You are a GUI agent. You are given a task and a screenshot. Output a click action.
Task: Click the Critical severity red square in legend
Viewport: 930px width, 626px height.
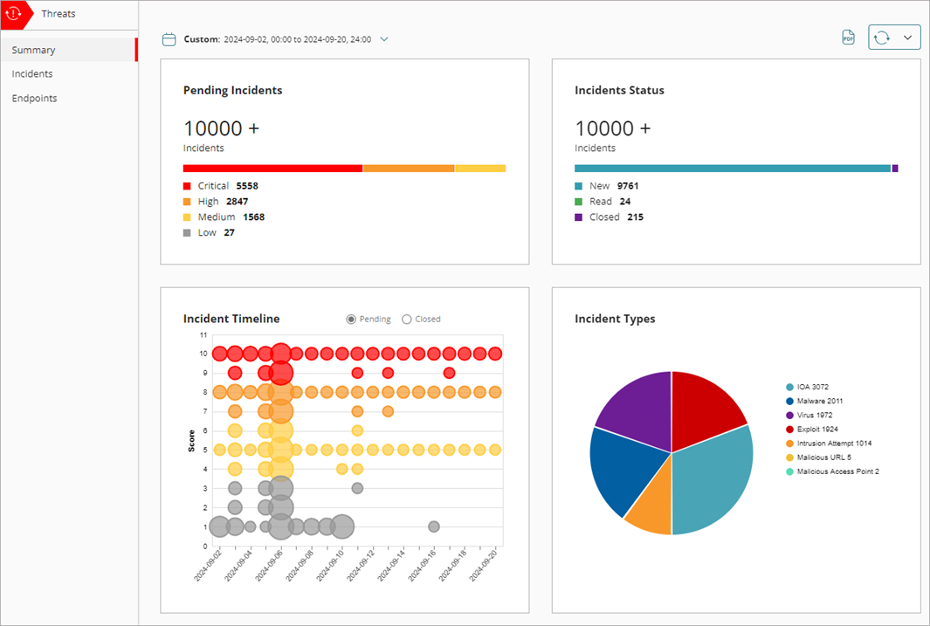click(x=187, y=185)
